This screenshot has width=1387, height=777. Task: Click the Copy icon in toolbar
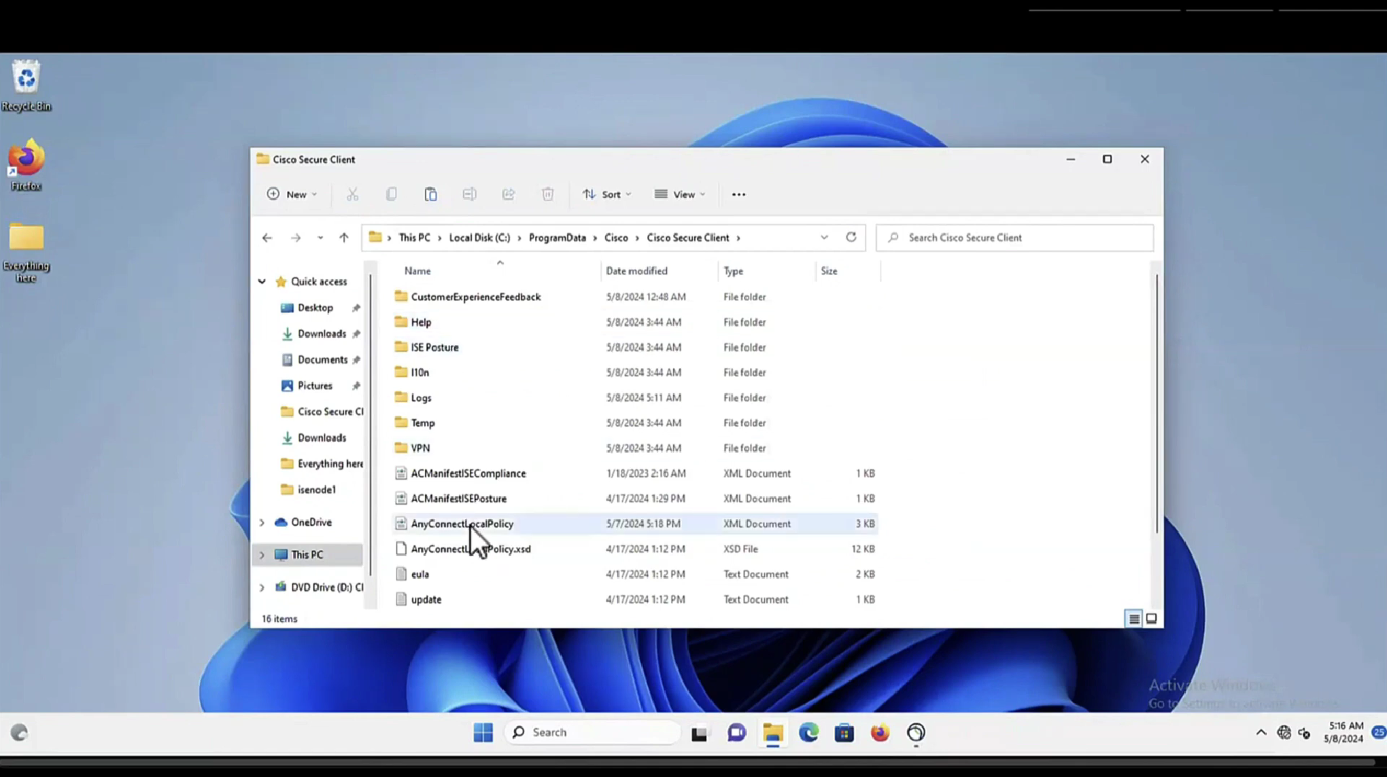(x=391, y=194)
